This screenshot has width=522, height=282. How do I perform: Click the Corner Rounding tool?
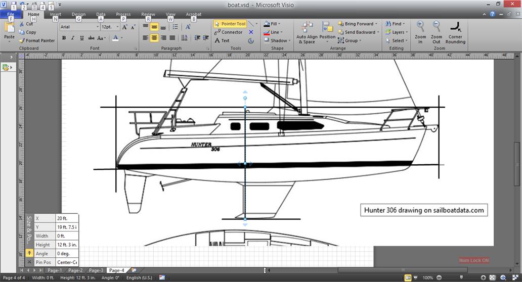coord(455,32)
